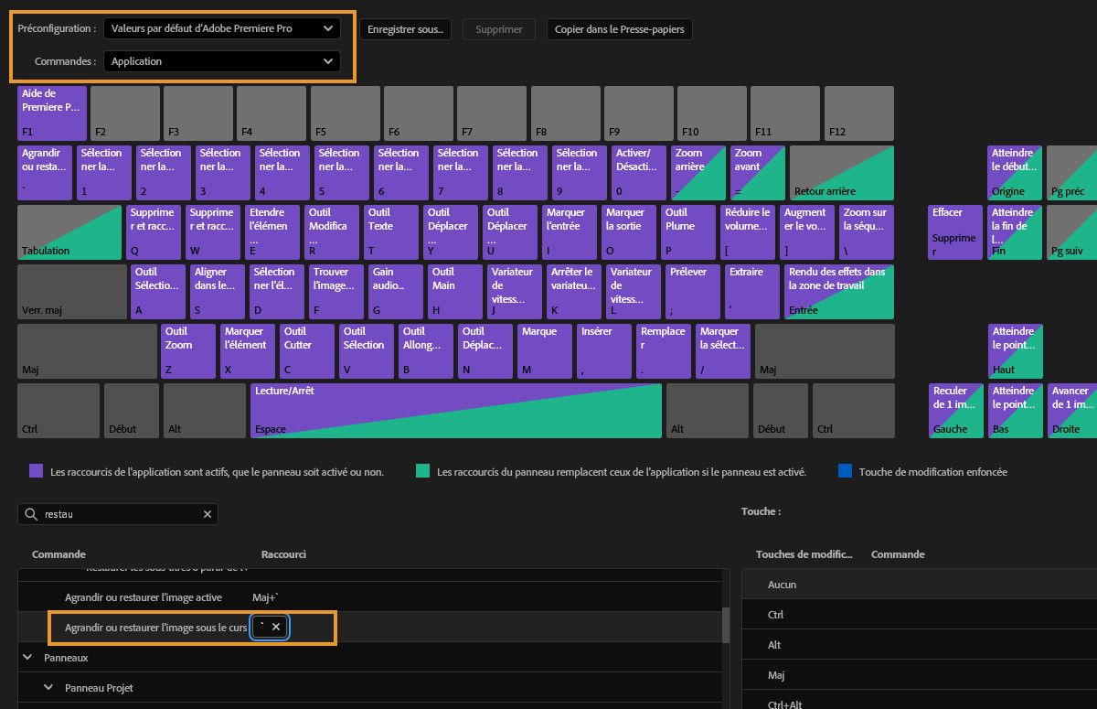Click Copier dans le Presse-papiers
The width and height of the screenshot is (1097, 709).
click(620, 28)
